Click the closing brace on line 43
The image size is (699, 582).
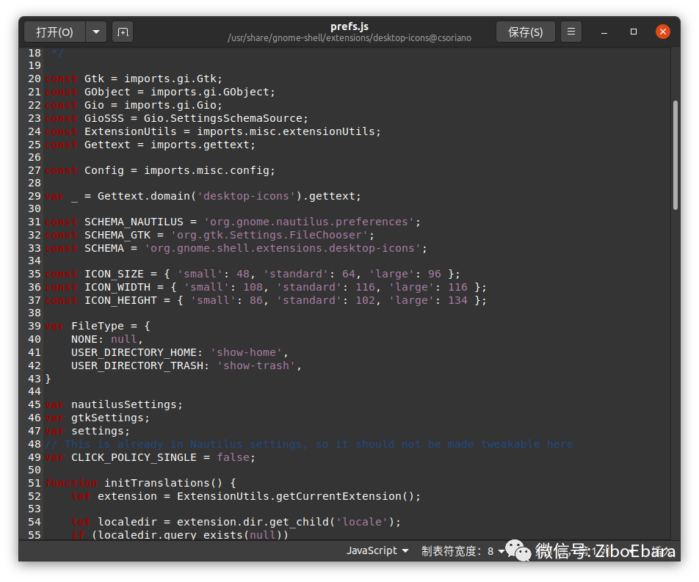pyautogui.click(x=48, y=379)
